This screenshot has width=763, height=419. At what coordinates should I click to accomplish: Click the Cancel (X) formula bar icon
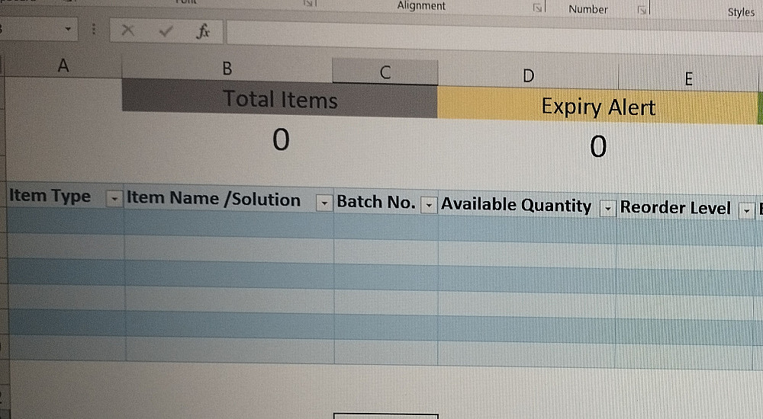click(127, 30)
